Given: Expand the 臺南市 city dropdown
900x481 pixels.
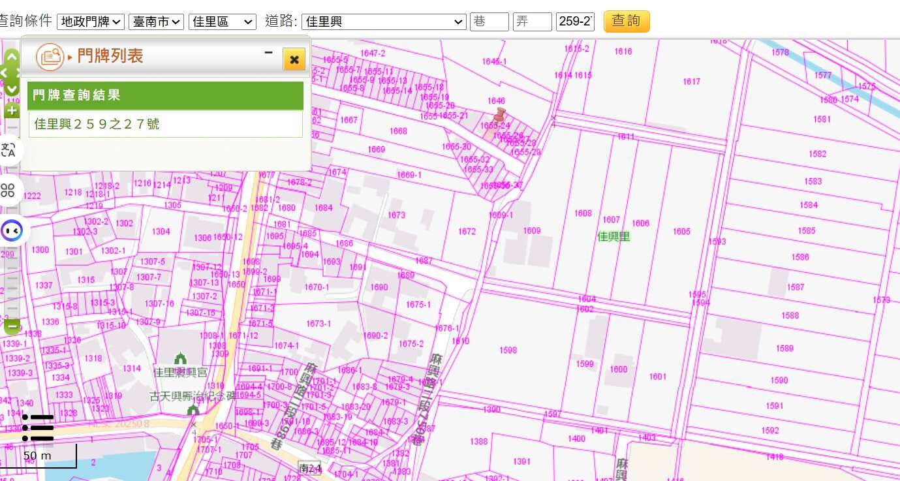Looking at the screenshot, I should [156, 22].
